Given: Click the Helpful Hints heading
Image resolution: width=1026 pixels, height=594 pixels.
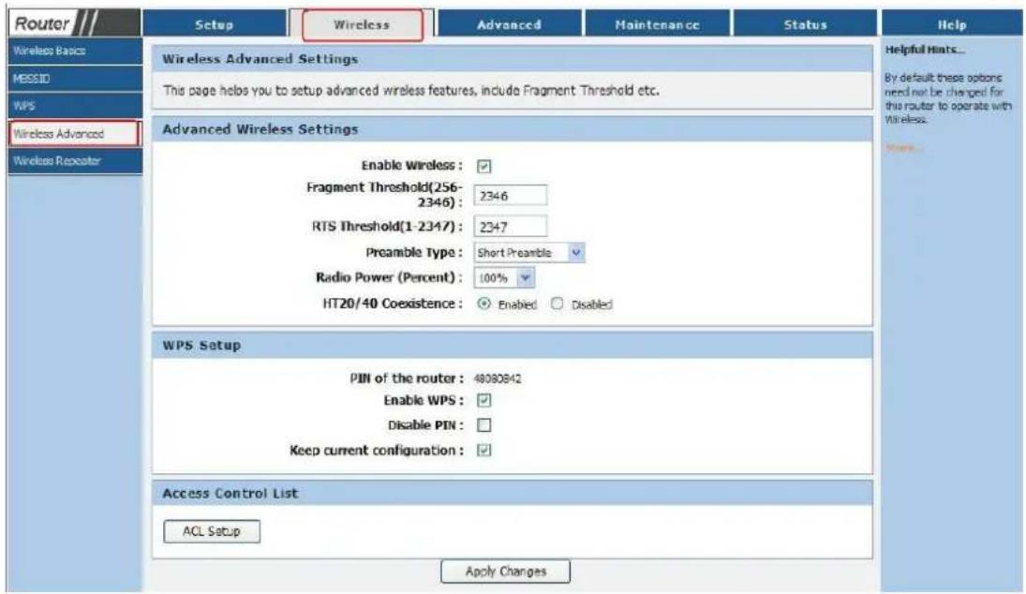Looking at the screenshot, I should click(924, 50).
